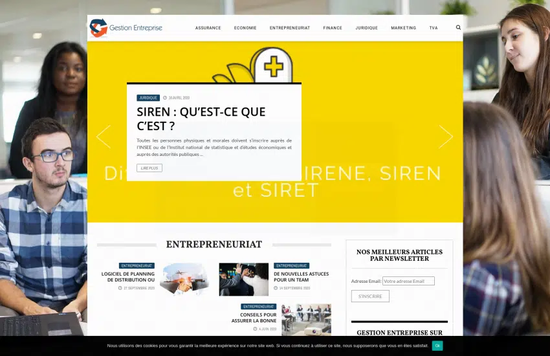Viewport: 550px width, 356px height.
Task: Click the 'Gestion Entreprise sur' widget heading
Action: click(399, 333)
